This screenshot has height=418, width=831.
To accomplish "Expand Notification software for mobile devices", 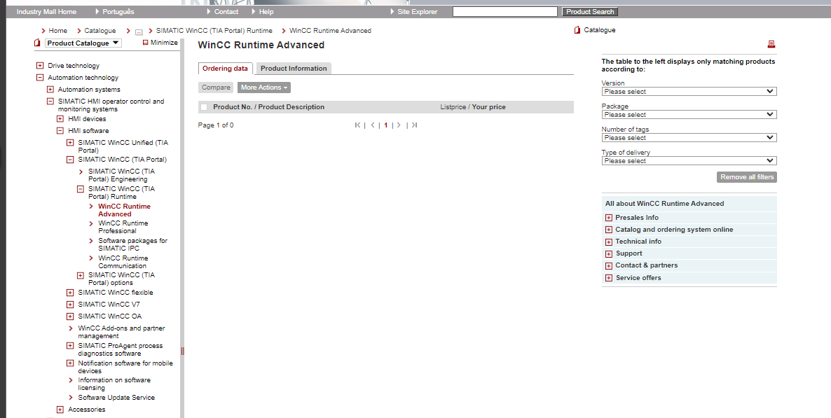I will click(70, 363).
